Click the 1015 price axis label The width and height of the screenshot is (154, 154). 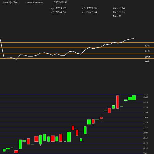tap(146, 148)
